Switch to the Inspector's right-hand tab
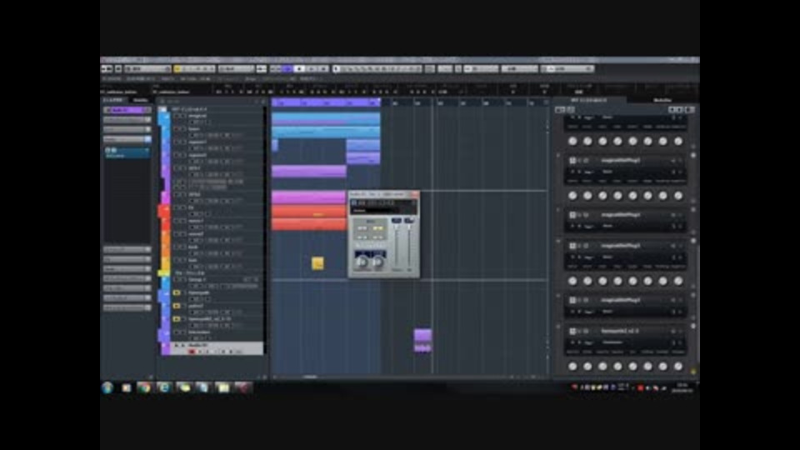 (140, 100)
